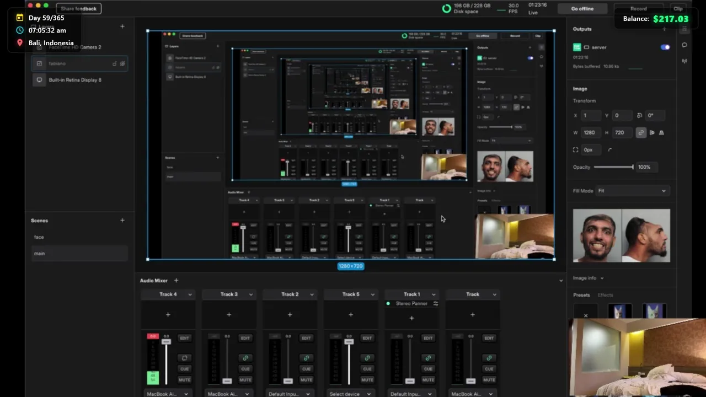706x397 pixels.
Task: Click the server output custom icon
Action: pos(577,47)
